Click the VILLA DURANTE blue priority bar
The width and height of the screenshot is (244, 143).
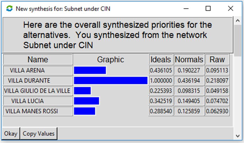pyautogui.click(x=111, y=80)
